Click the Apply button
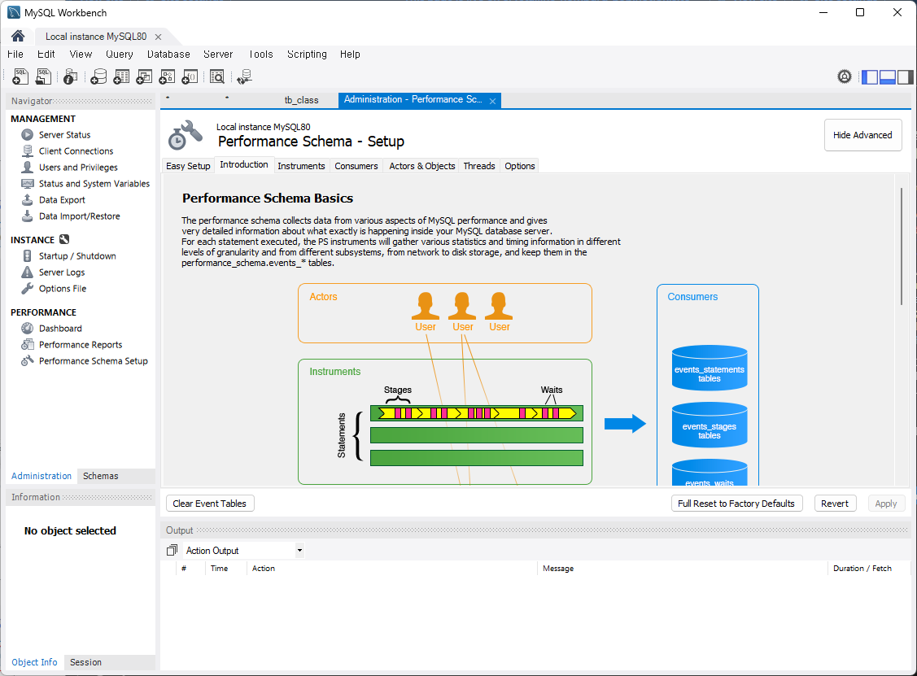The height and width of the screenshot is (676, 917). tap(885, 504)
